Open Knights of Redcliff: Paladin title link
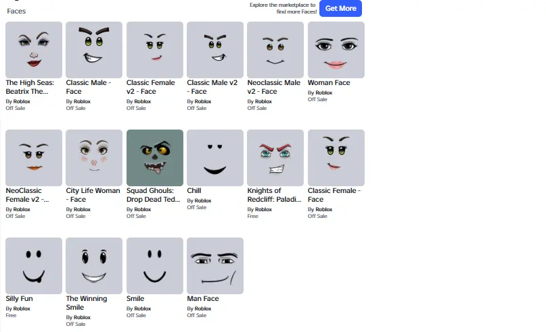The image size is (546, 332). [274, 195]
